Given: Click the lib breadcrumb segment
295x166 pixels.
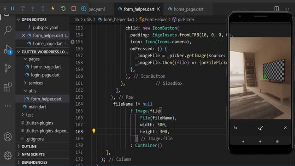Looking at the screenshot, I should [77, 19].
